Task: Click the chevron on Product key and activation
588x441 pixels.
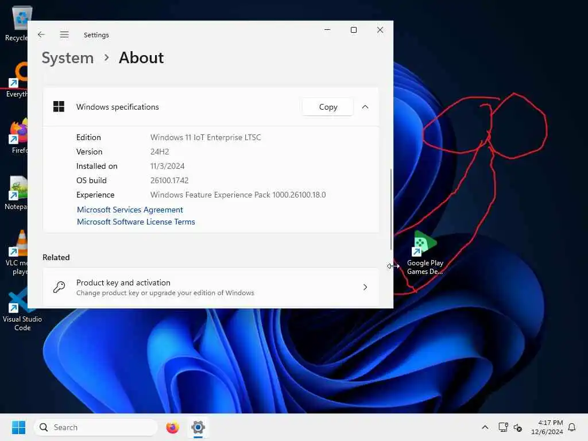Action: coord(365,287)
